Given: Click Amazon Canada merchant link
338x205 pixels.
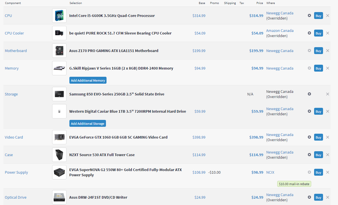Looking at the screenshot, I should 280,30.
